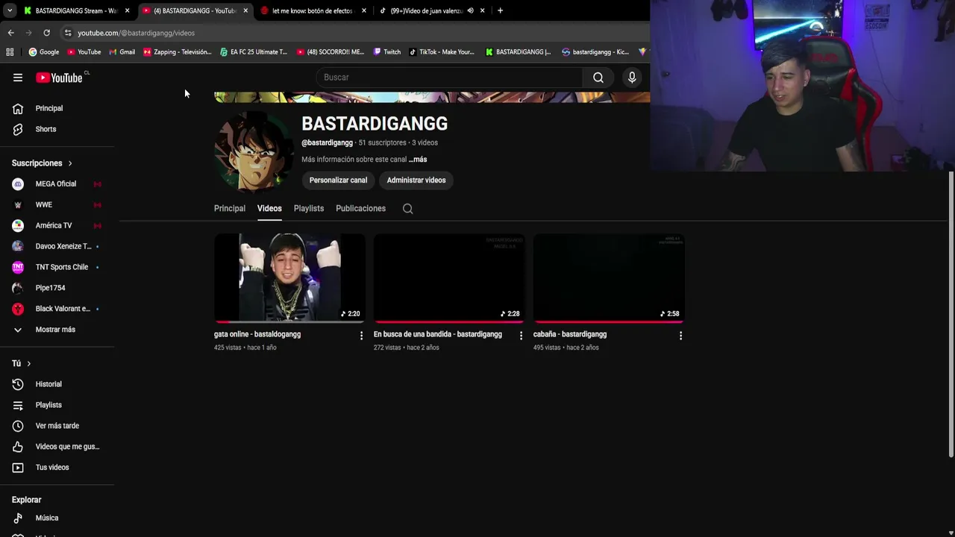Image resolution: width=955 pixels, height=537 pixels.
Task: Open En busca de una bandida thumbnail
Action: (449, 279)
